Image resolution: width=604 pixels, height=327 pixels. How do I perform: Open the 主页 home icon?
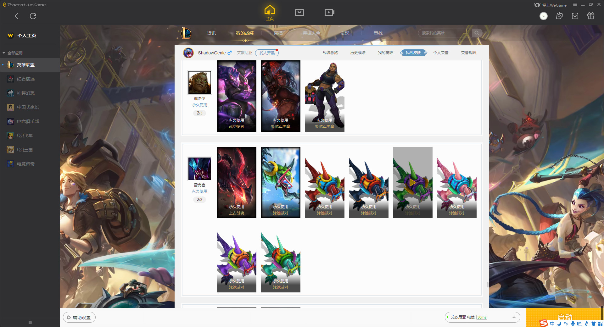[270, 13]
